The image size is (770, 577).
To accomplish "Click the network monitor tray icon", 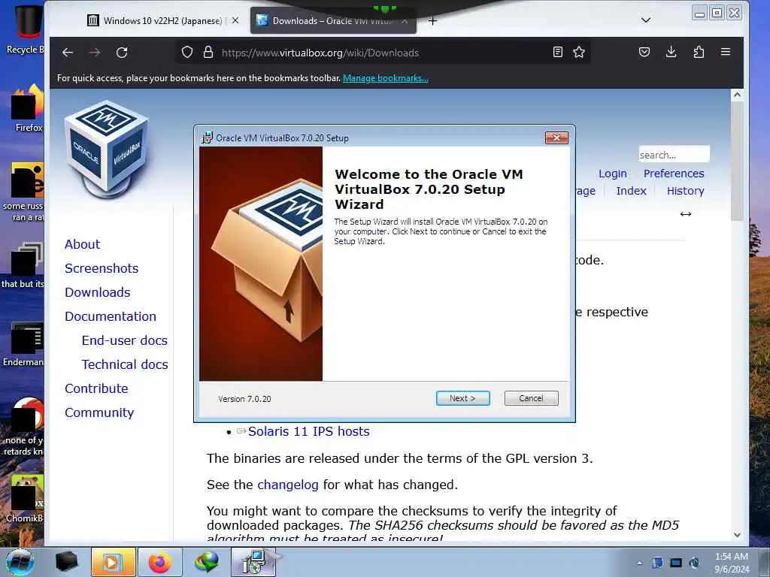I will click(x=676, y=563).
